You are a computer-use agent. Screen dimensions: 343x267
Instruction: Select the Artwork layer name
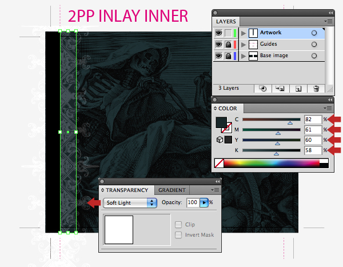[270, 33]
